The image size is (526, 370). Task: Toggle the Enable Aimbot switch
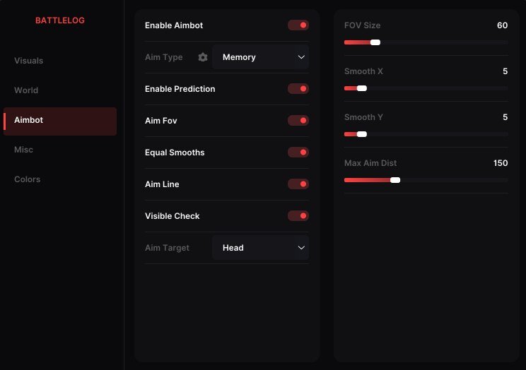click(298, 25)
